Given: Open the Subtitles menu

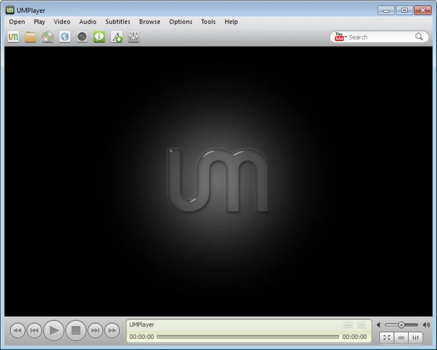Looking at the screenshot, I should tap(118, 22).
